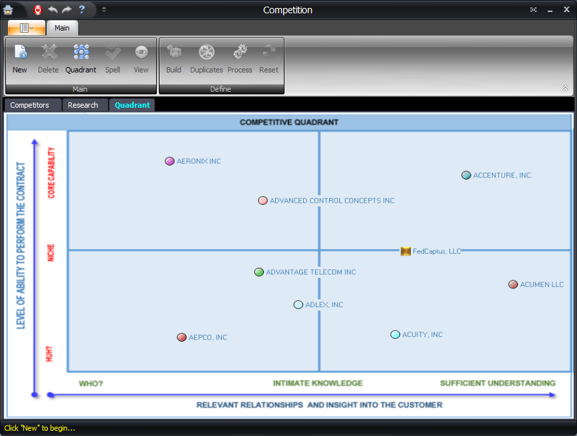Click the Delete ribbon icon
Screen dimensions: 577x436
[49, 52]
